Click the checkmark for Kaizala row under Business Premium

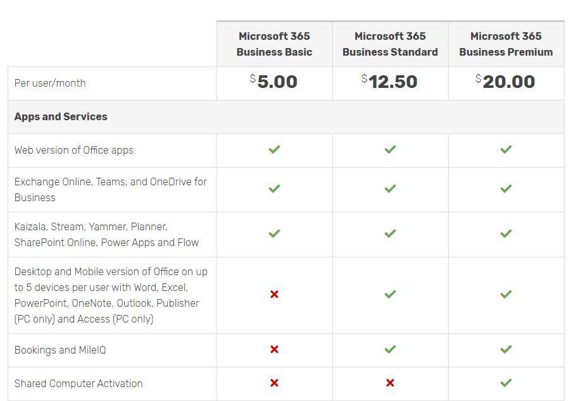click(506, 233)
